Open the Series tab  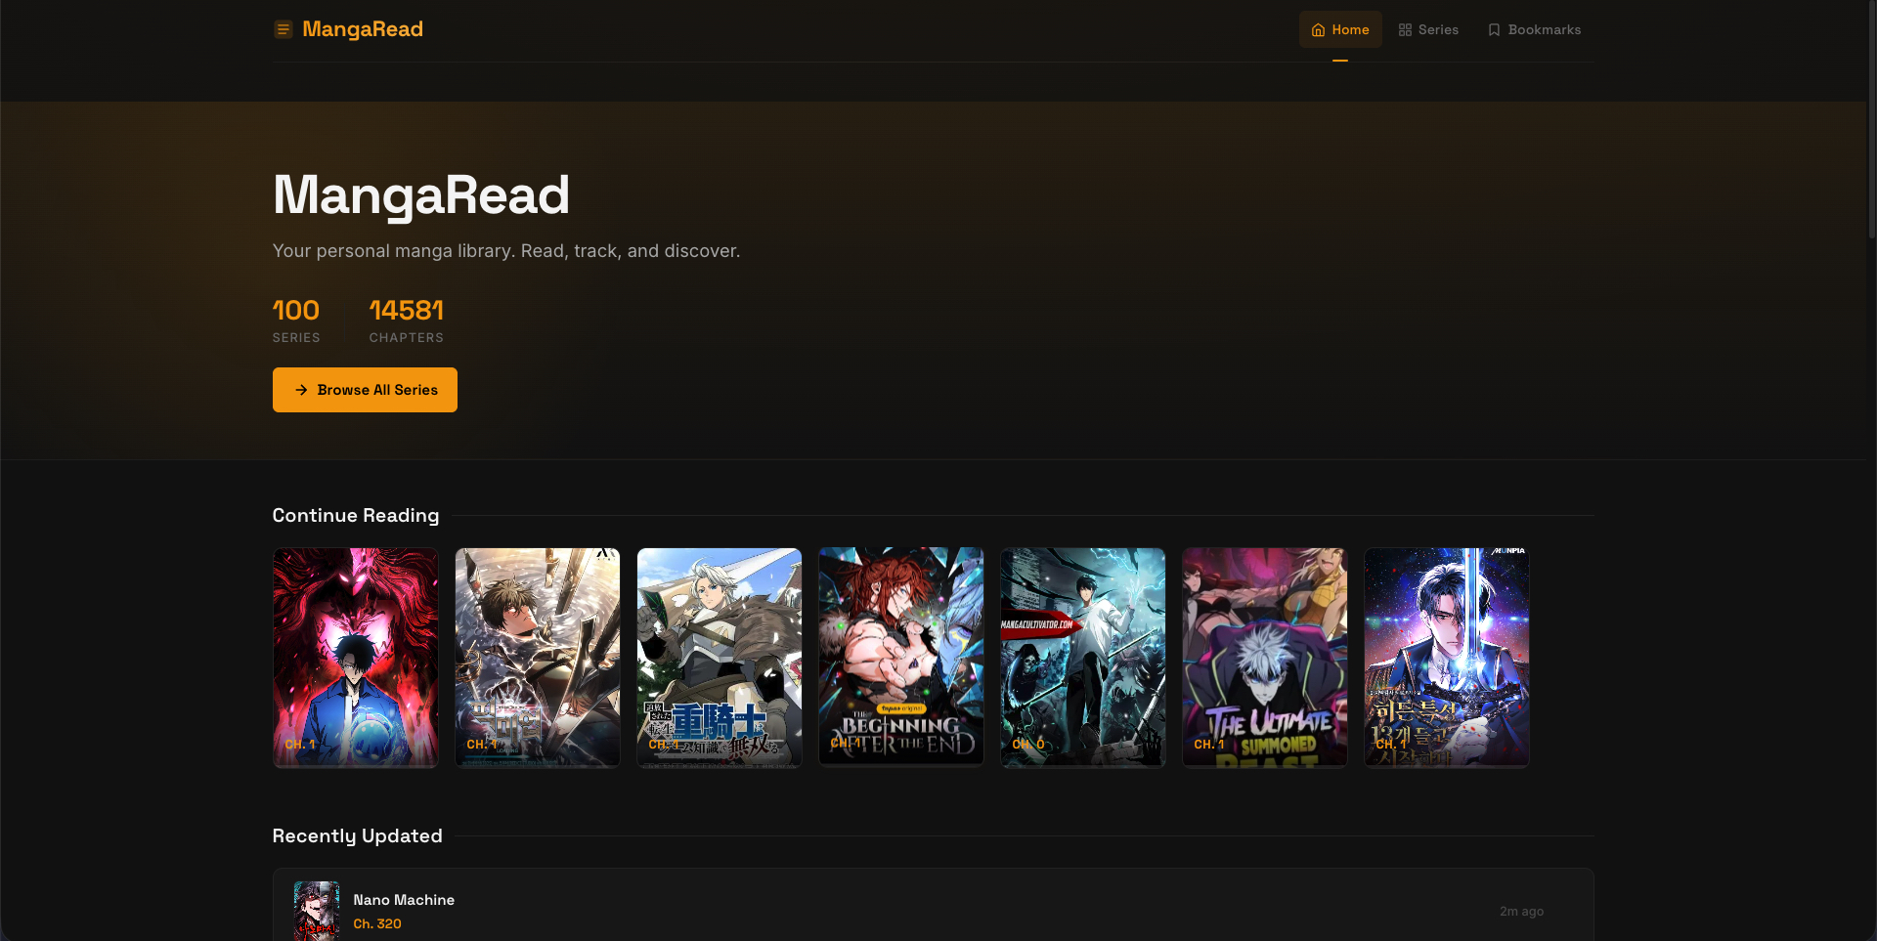pos(1428,29)
